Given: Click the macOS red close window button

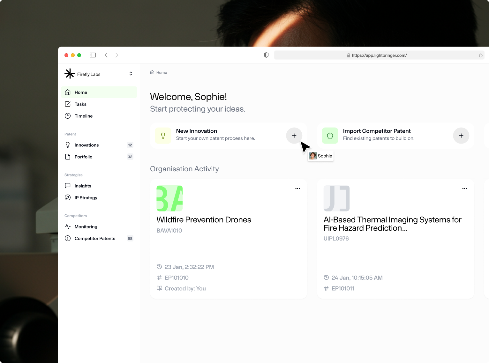Looking at the screenshot, I should [x=66, y=55].
